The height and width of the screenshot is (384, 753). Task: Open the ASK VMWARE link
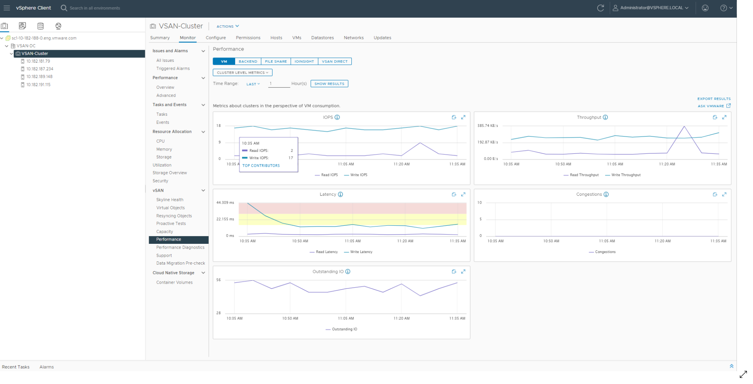click(714, 106)
